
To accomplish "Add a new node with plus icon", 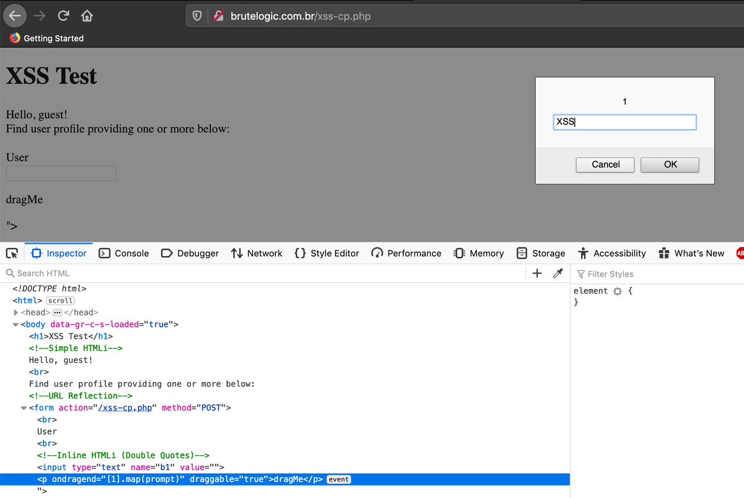I will point(537,273).
